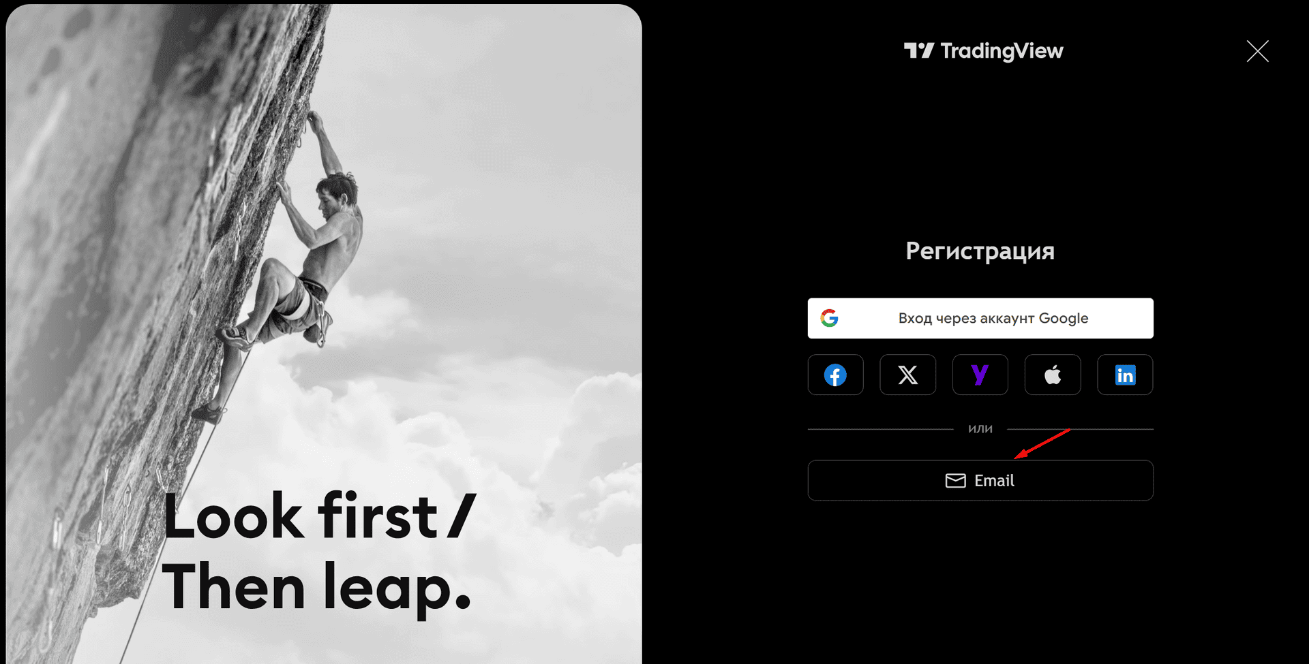Sign up with Facebook icon
This screenshot has width=1309, height=664.
tap(835, 375)
